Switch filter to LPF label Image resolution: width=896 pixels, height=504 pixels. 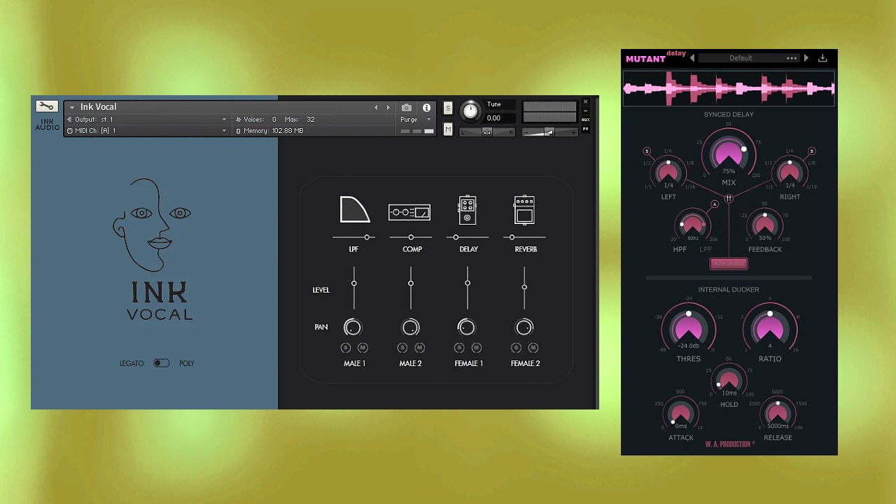click(x=706, y=249)
